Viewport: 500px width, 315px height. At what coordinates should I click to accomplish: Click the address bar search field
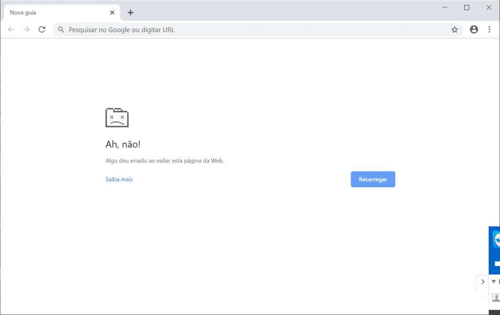click(x=257, y=30)
